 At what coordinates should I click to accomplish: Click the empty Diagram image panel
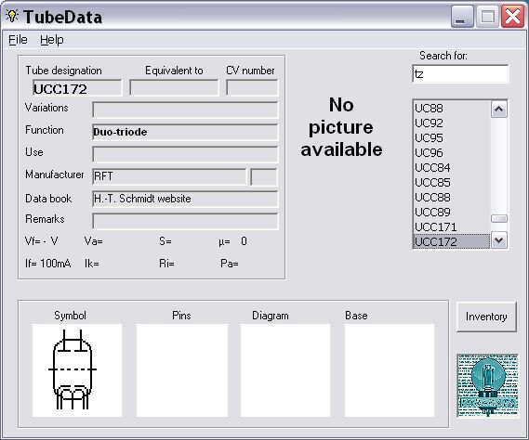coord(285,370)
